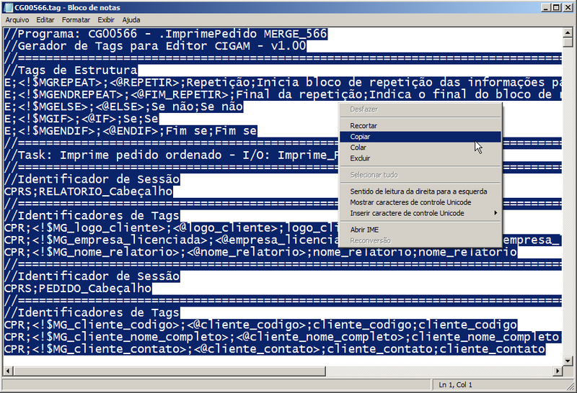
Task: Open the Formatar menu
Action: [x=76, y=20]
